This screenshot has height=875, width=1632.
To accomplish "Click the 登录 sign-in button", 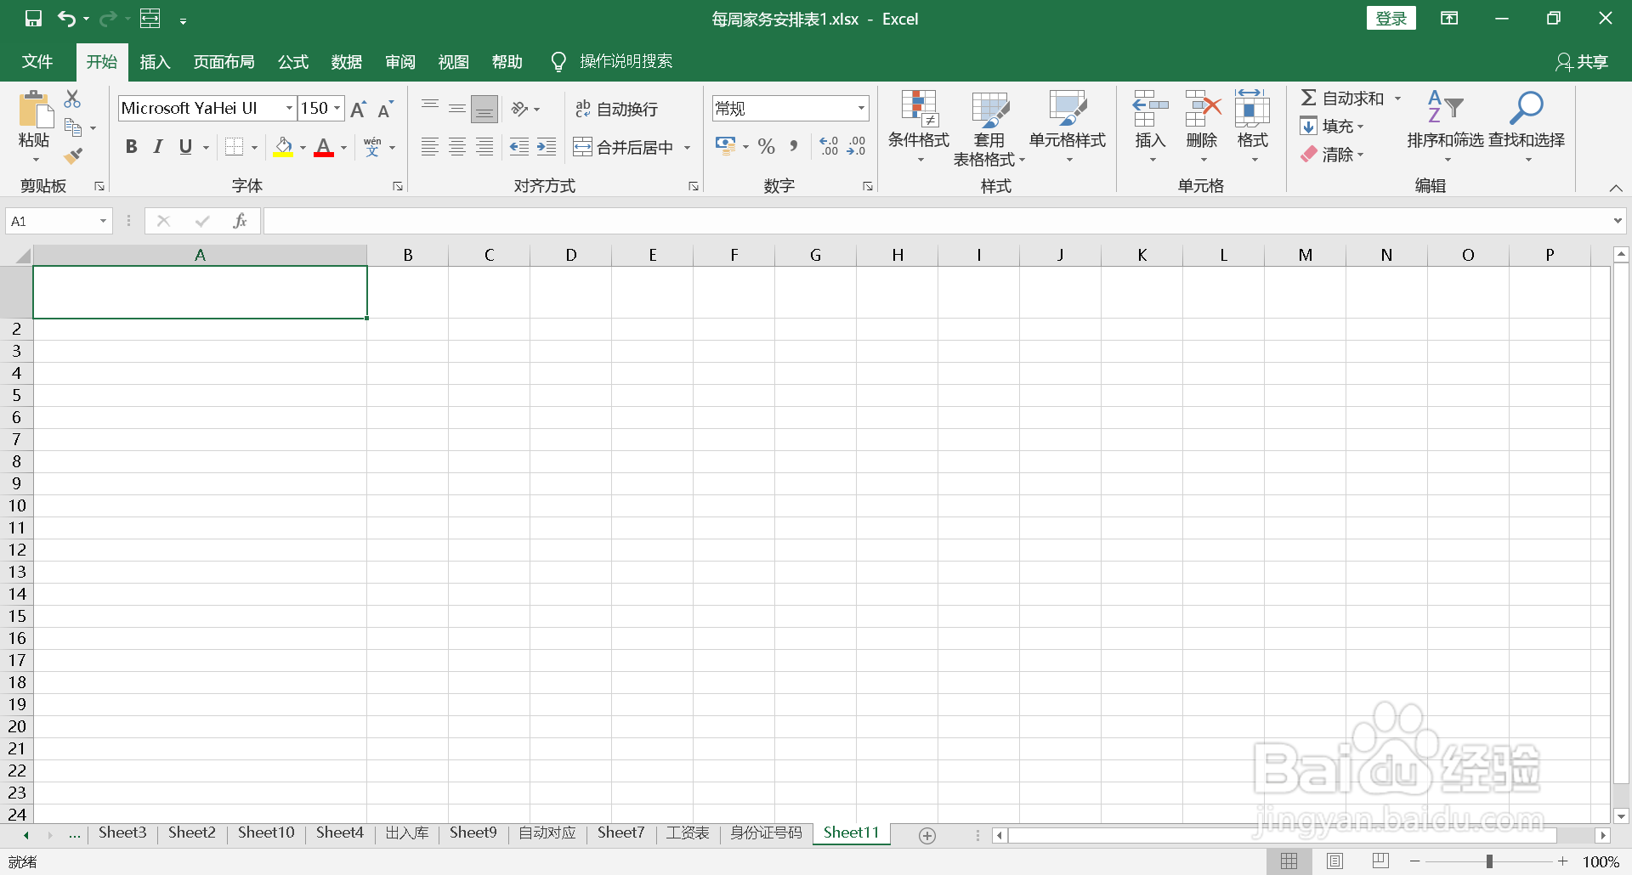I will 1391,17.
